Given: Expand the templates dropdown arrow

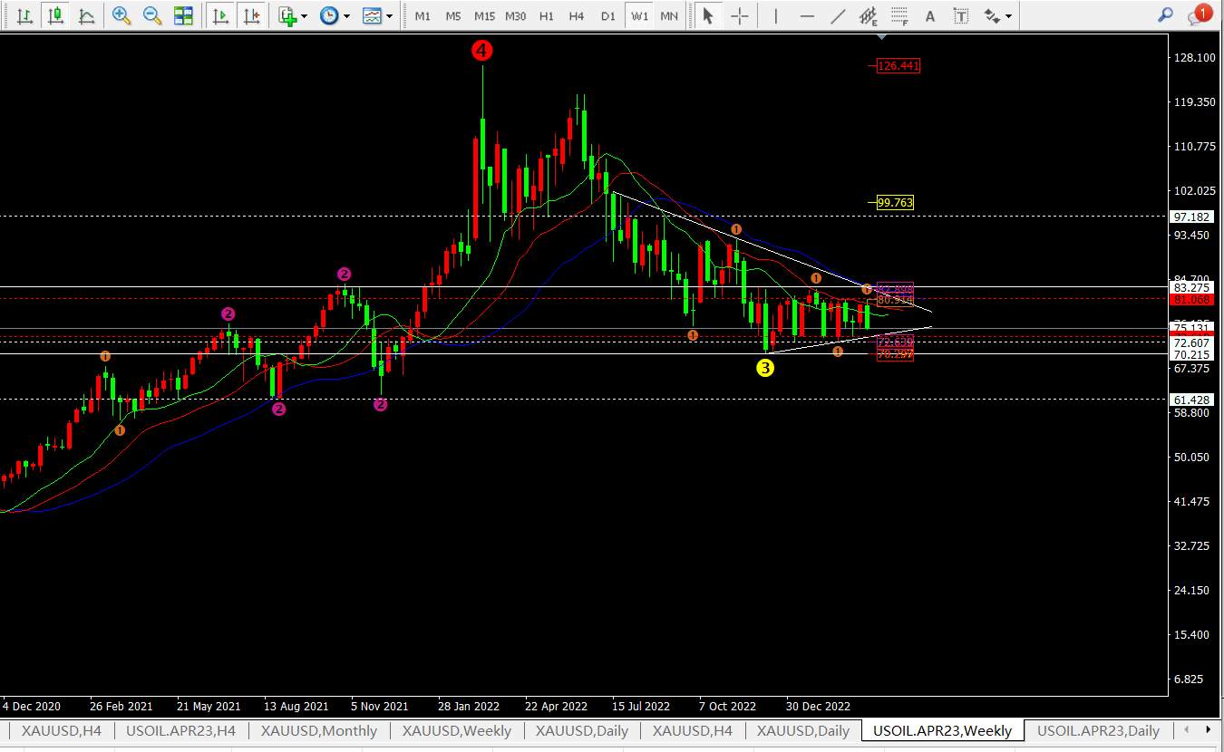Looking at the screenshot, I should [x=390, y=16].
